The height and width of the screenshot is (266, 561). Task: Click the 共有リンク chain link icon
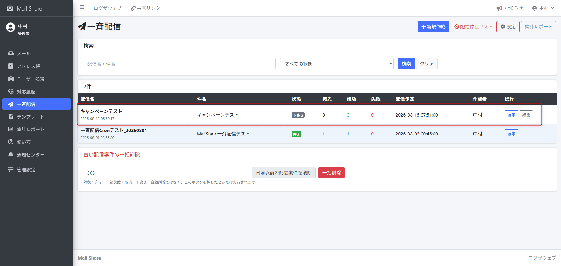[133, 8]
